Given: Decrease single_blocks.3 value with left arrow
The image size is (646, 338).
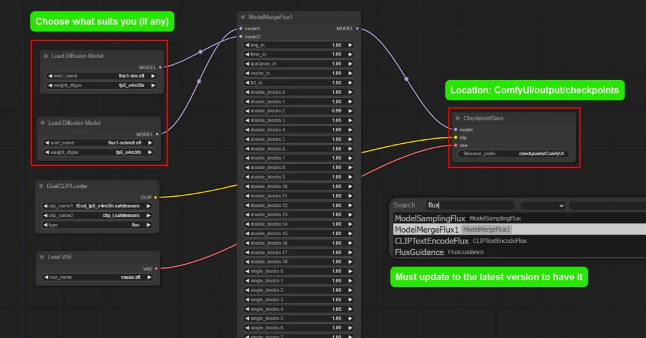Looking at the screenshot, I should (x=247, y=300).
